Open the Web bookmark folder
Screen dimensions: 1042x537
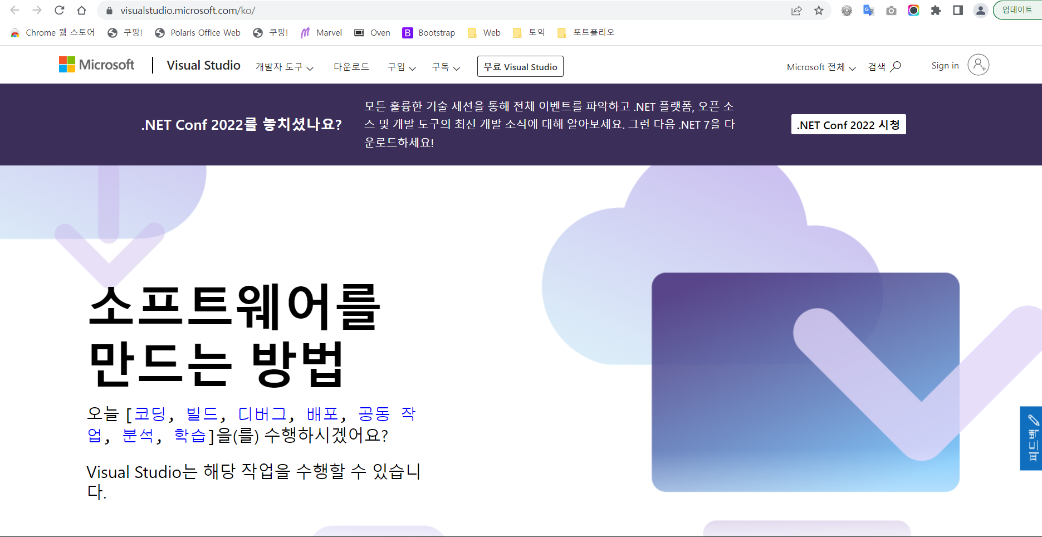coord(484,33)
